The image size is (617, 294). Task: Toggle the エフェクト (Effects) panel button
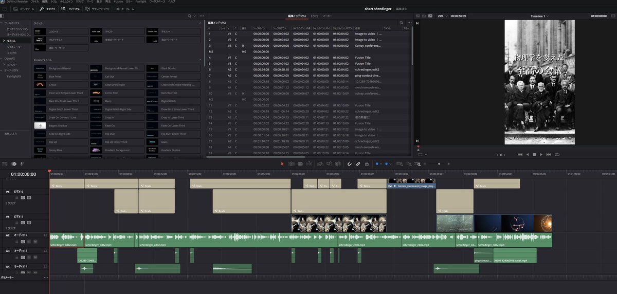point(48,9)
